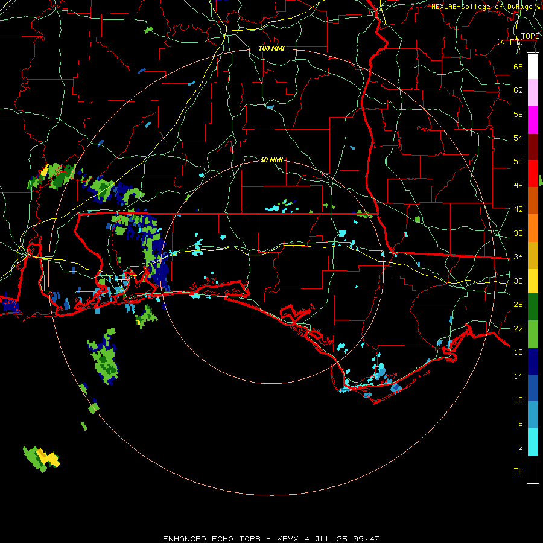Click the white swatch at the top of the tops legend

point(533,66)
